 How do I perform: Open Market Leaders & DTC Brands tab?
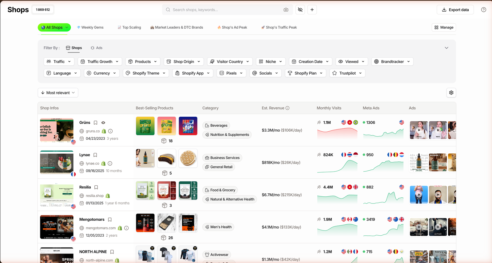pos(177,27)
